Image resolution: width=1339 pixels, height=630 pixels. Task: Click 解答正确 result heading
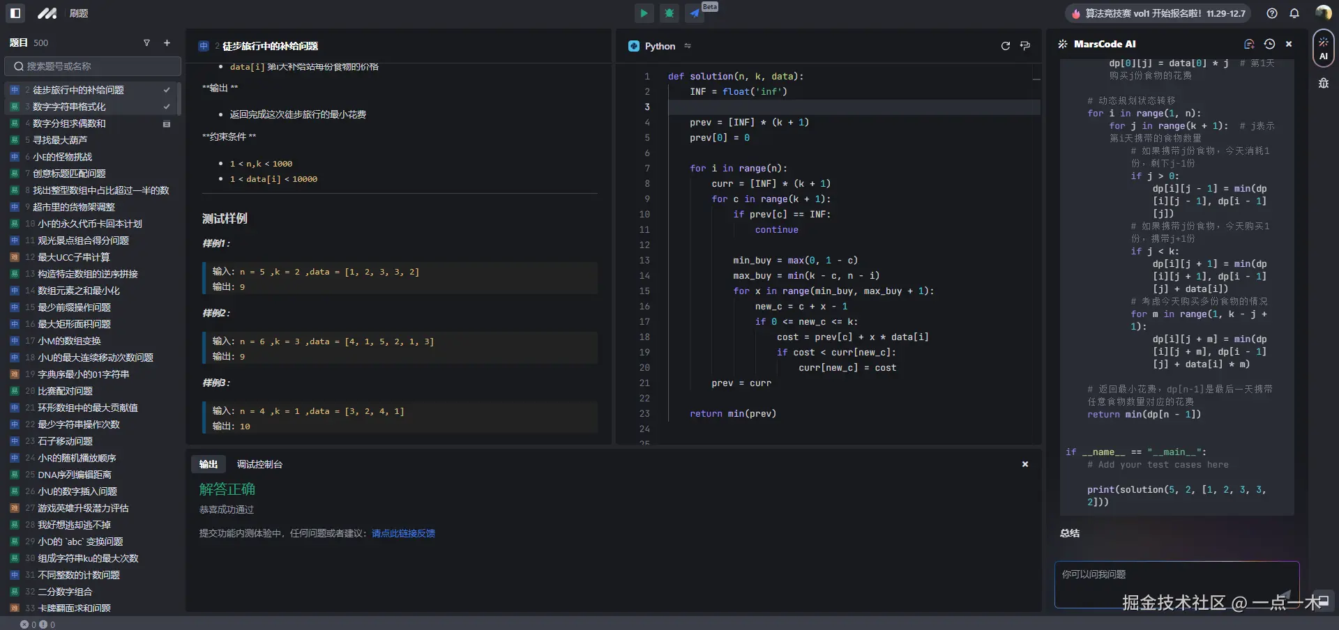tap(227, 489)
